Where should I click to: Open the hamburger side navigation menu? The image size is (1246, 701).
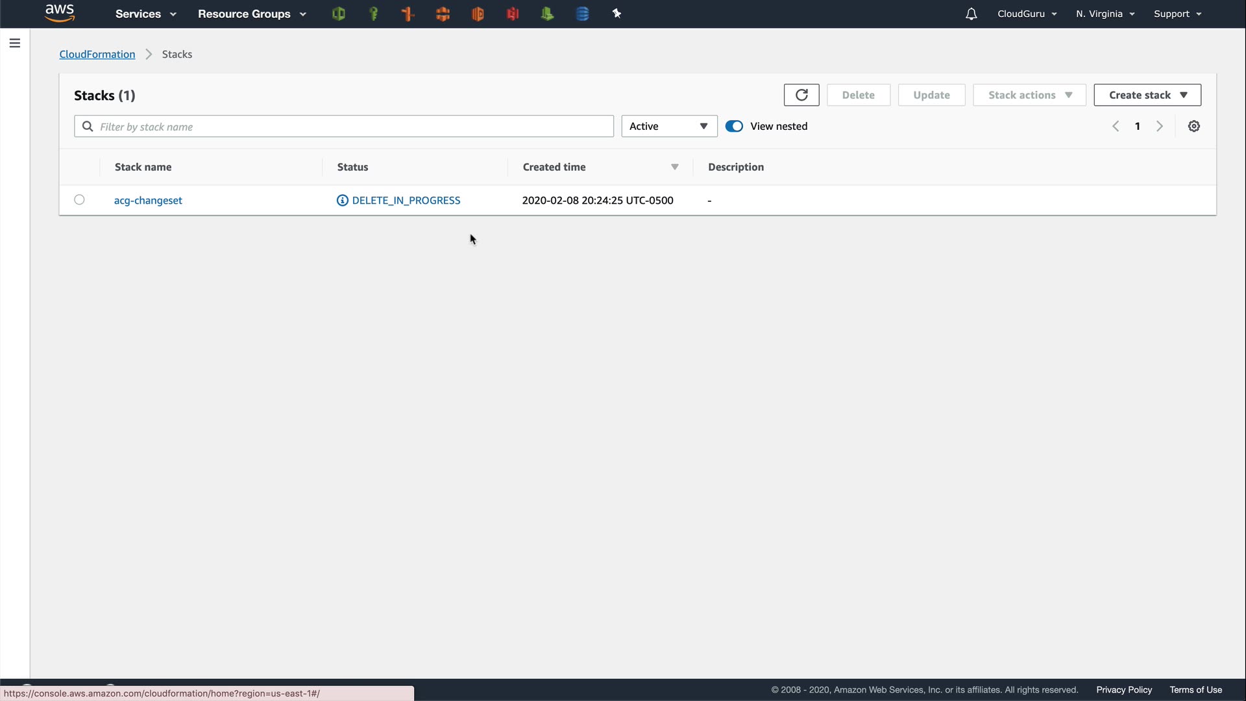15,43
